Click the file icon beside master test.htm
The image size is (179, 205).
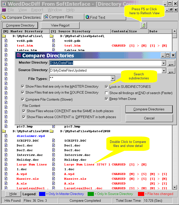6,46
